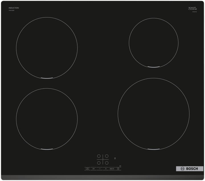Touch the front left cooking zone ring

pos(47,119)
